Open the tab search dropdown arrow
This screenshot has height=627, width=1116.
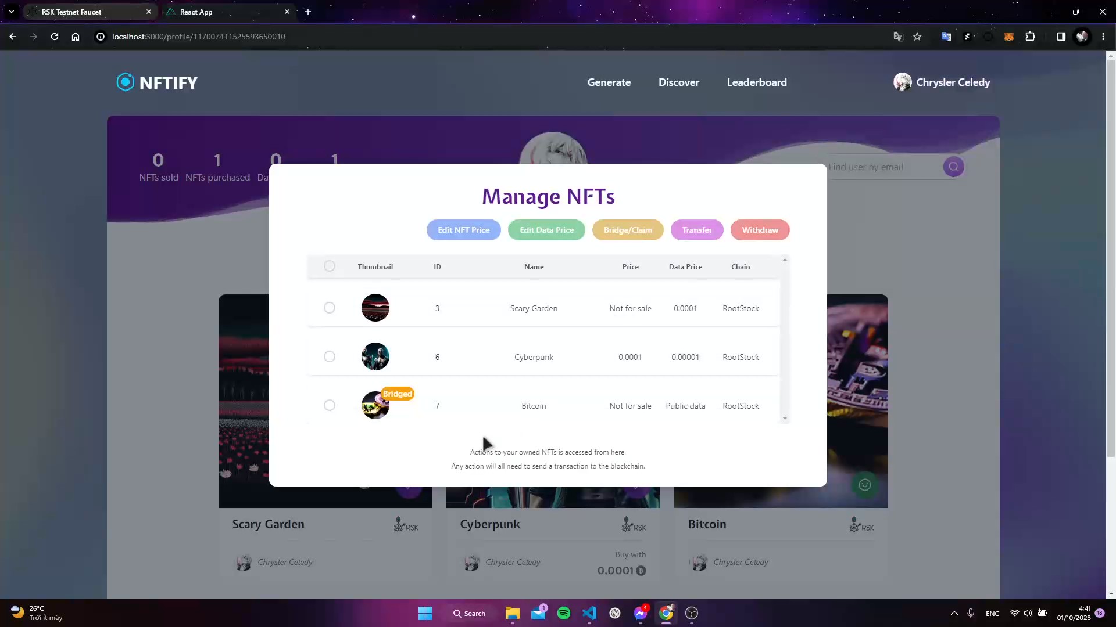[11, 12]
